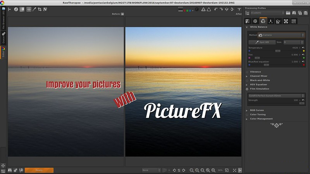Rotate image left icon
310x174 pixels.
point(216,9)
